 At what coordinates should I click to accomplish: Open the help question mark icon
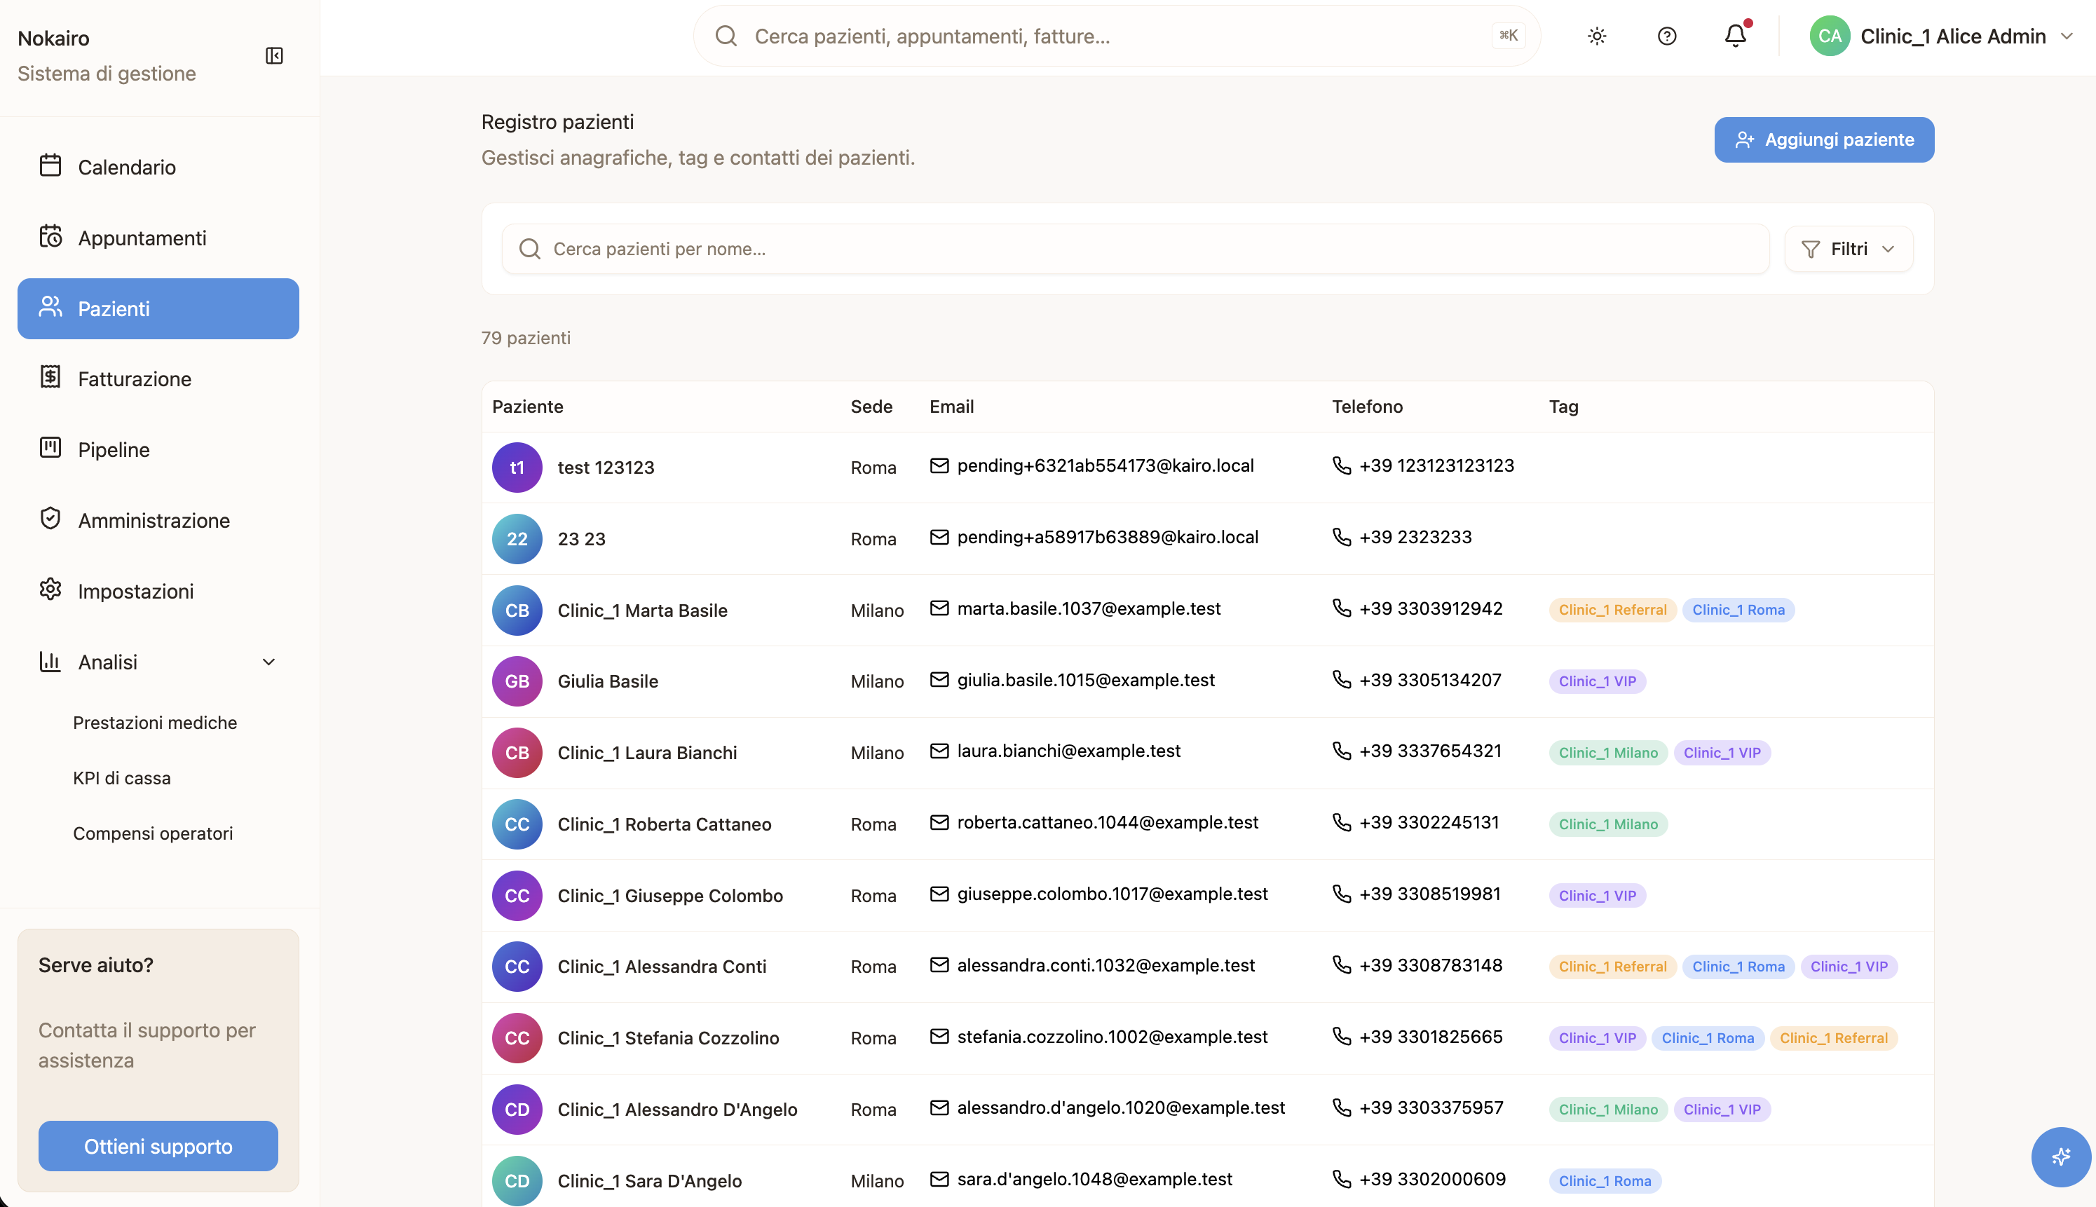coord(1666,36)
